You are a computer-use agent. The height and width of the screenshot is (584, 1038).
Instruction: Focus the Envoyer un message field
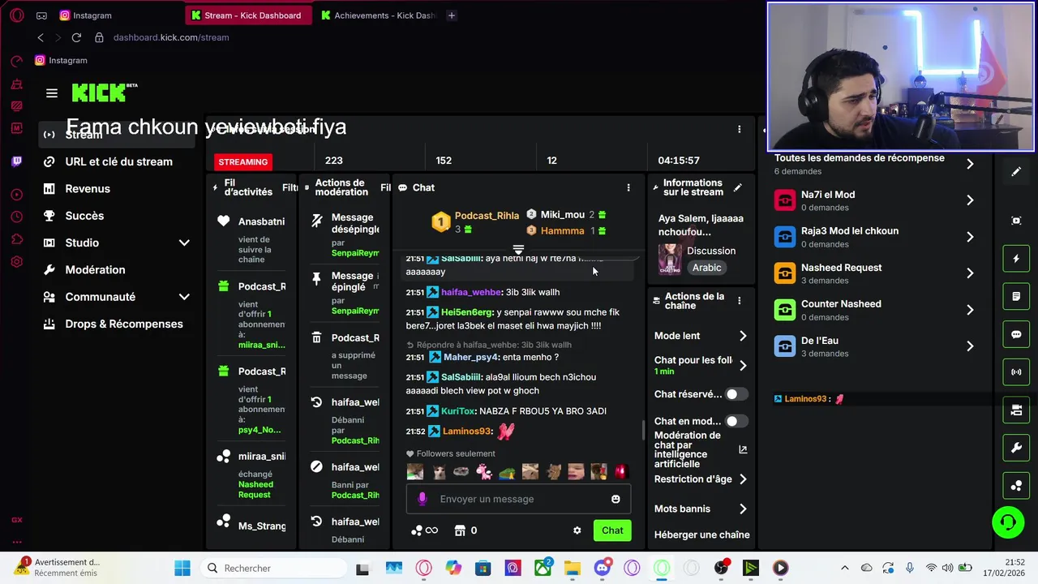[518, 499]
